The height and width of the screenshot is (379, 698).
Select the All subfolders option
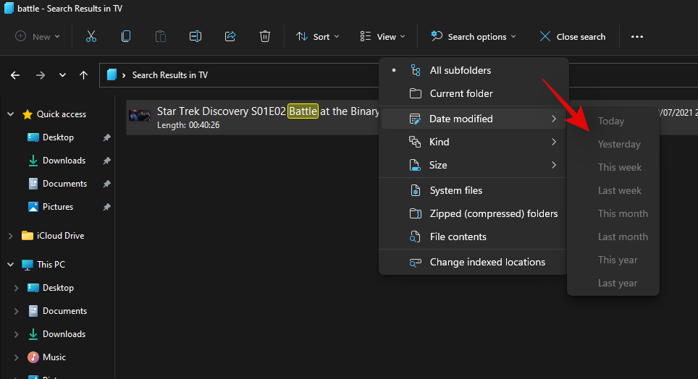click(x=460, y=70)
